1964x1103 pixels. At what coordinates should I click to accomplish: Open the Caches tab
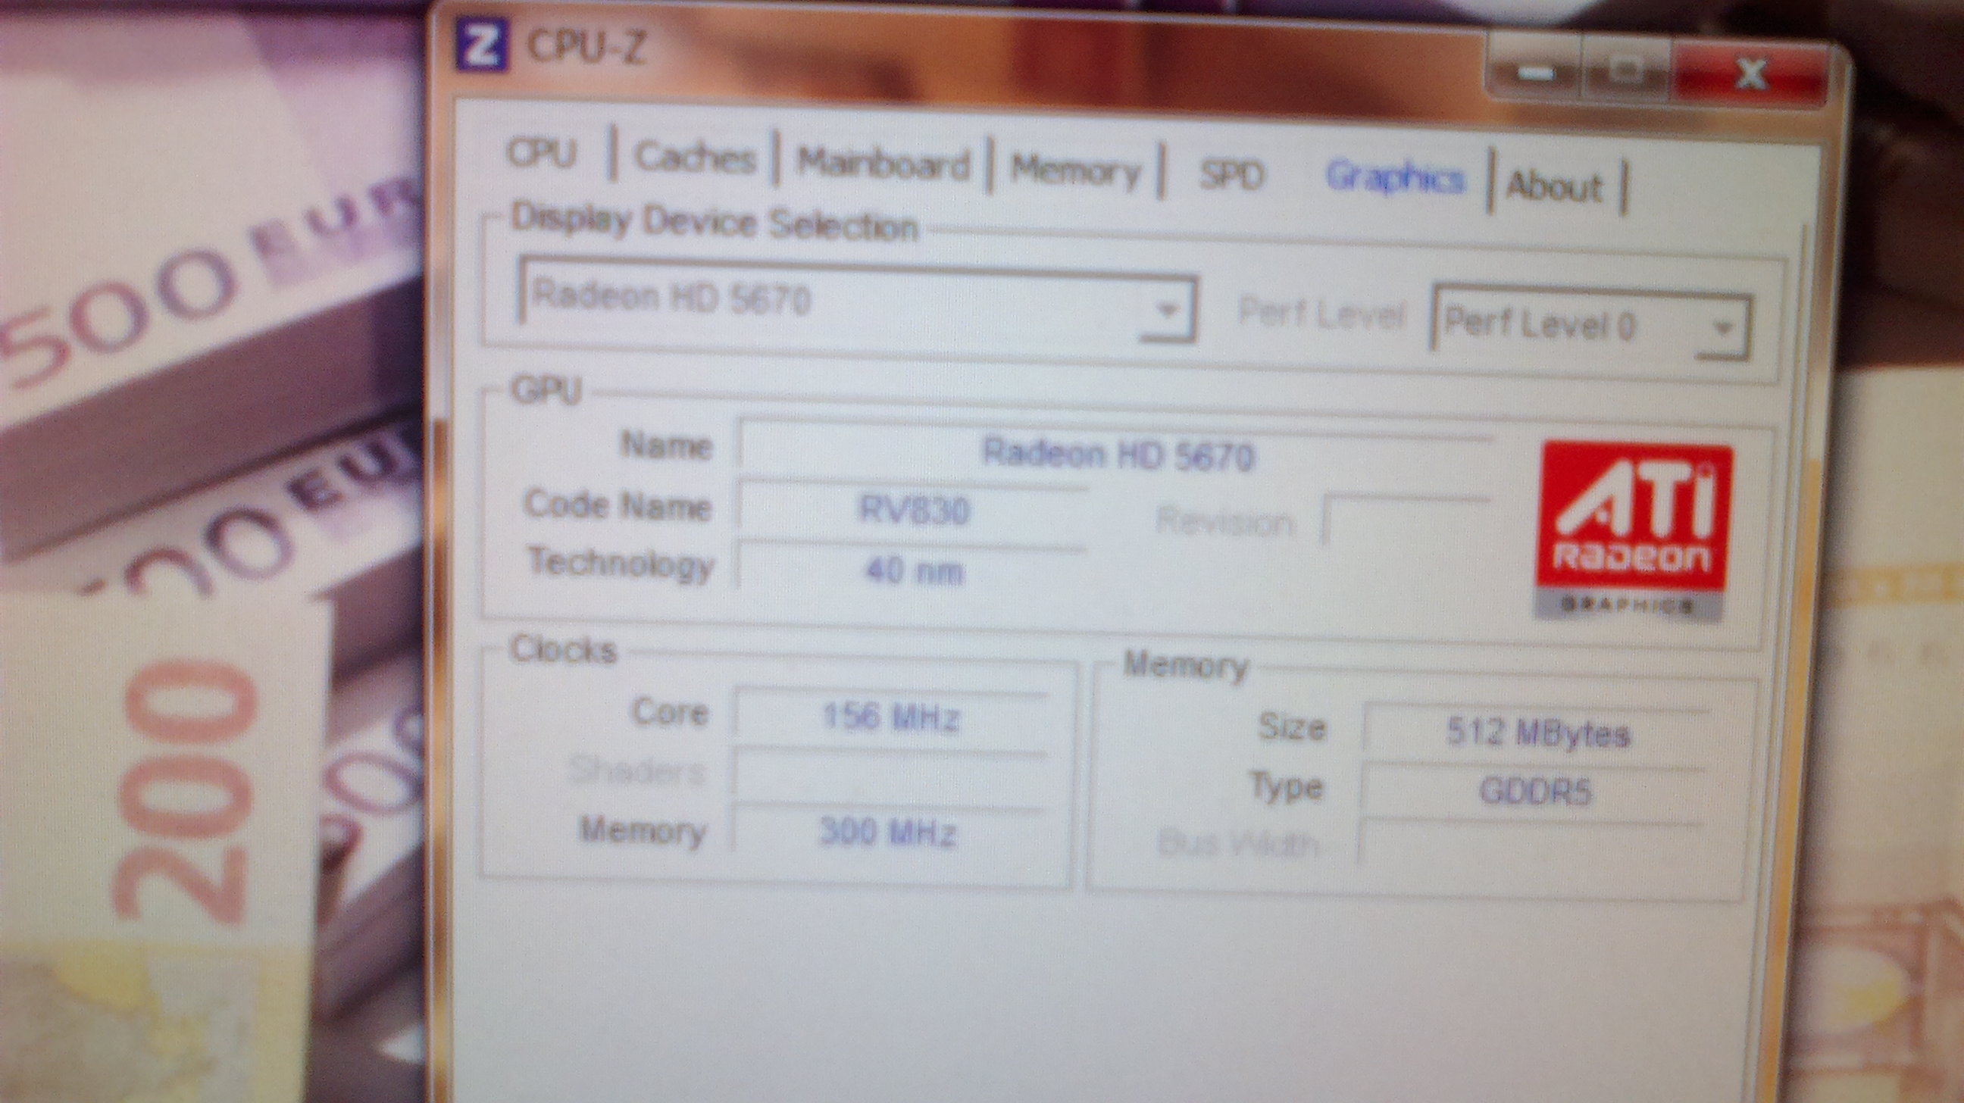[695, 158]
